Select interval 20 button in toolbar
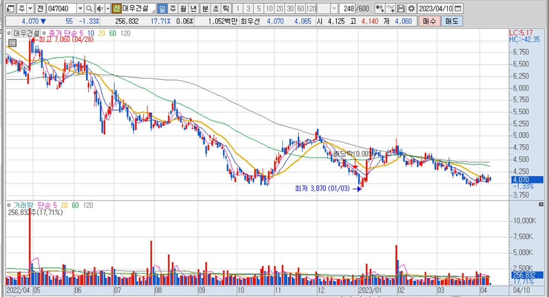 (279, 8)
